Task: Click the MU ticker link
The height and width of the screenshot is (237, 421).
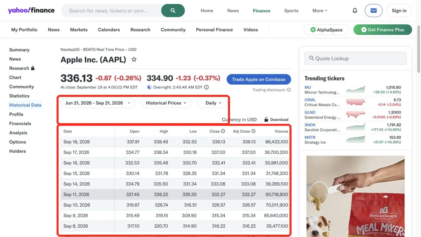Action: point(308,87)
